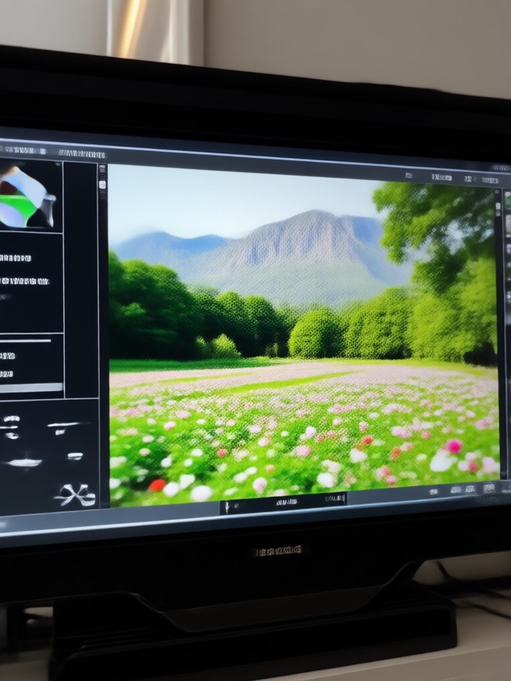Click the dark readout bar below the canvas
The height and width of the screenshot is (681, 511).
[283, 502]
